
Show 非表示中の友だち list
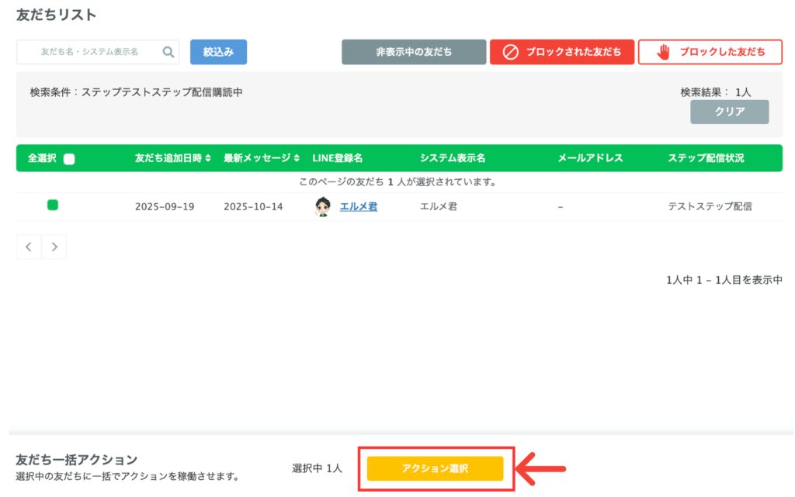[x=414, y=52]
